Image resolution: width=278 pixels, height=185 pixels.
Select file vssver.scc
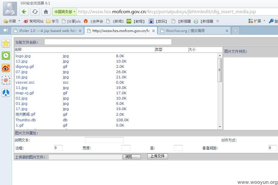click(25, 83)
